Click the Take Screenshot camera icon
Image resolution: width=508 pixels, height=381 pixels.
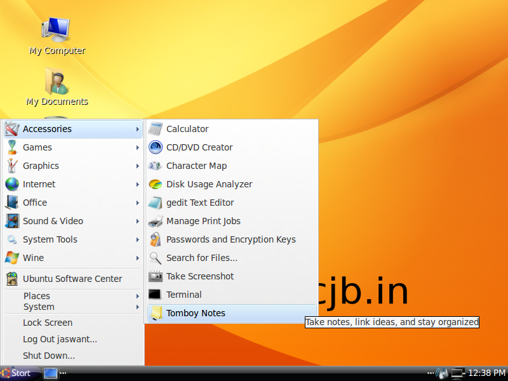click(x=156, y=276)
